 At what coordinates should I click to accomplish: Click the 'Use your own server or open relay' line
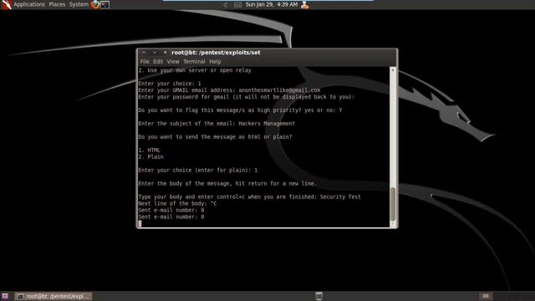click(195, 70)
